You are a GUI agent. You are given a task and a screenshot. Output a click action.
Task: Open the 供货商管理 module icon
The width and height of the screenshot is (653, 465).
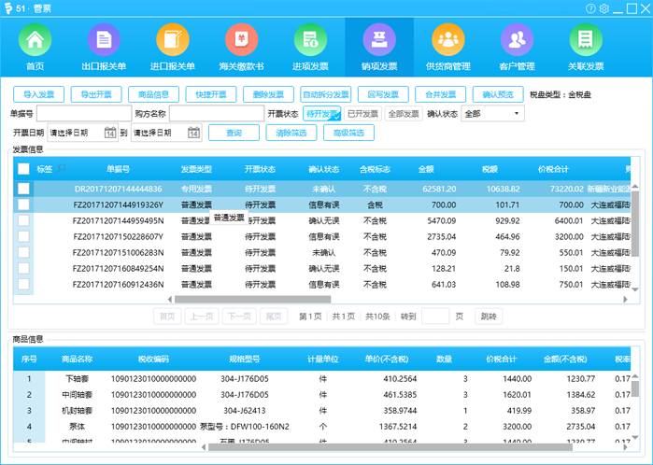[x=447, y=41]
